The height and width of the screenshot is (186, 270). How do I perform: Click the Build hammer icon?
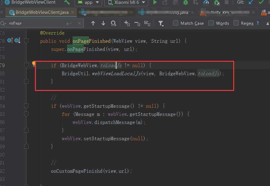point(67,2)
